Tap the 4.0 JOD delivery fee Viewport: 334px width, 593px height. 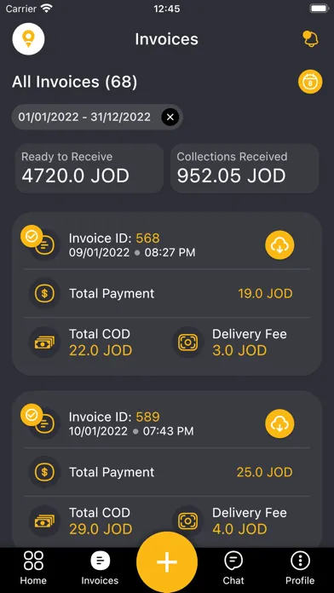click(239, 529)
